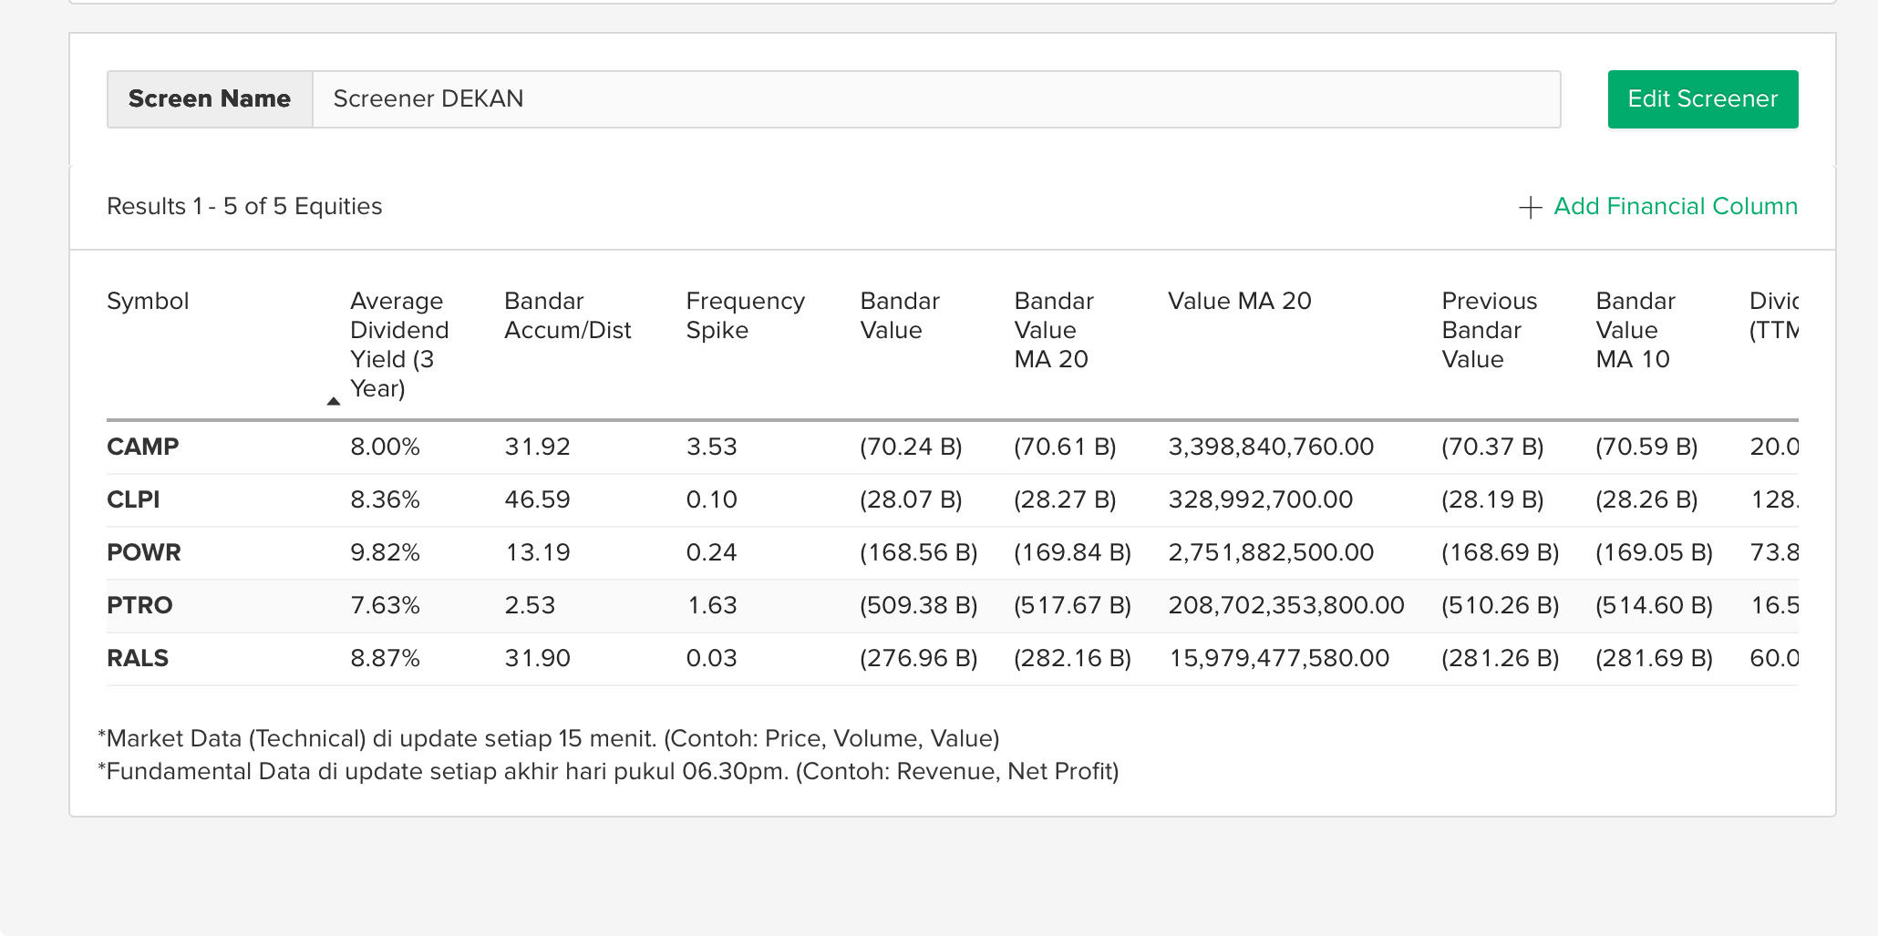Click the Screen Name input field
Image resolution: width=1878 pixels, height=936 pixels.
(x=935, y=99)
